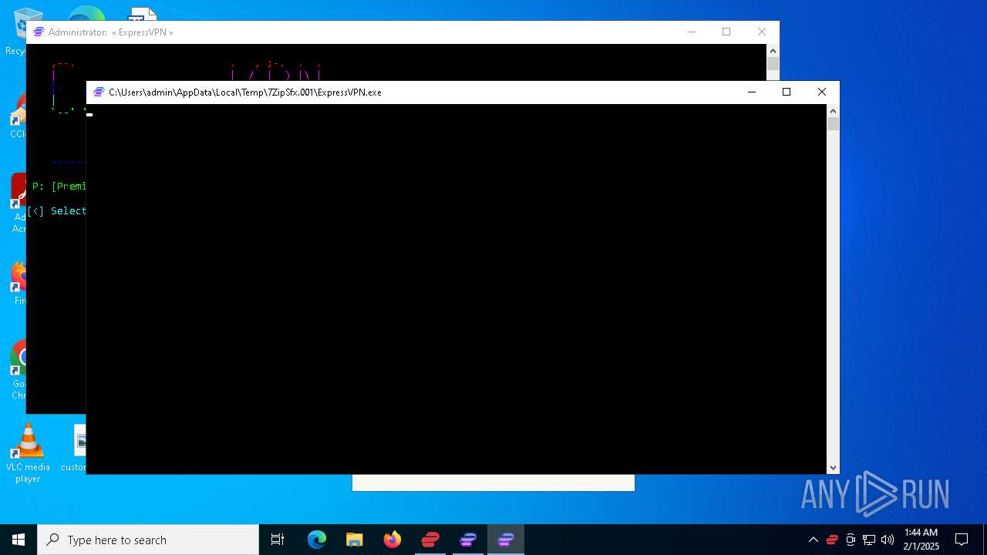Image resolution: width=987 pixels, height=555 pixels.
Task: Click scroll-up arrow in Administrator window
Action: [773, 50]
